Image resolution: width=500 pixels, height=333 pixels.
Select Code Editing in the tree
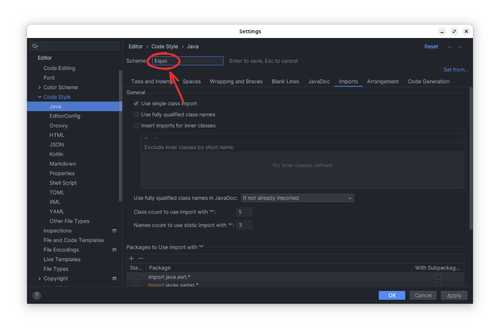60,68
